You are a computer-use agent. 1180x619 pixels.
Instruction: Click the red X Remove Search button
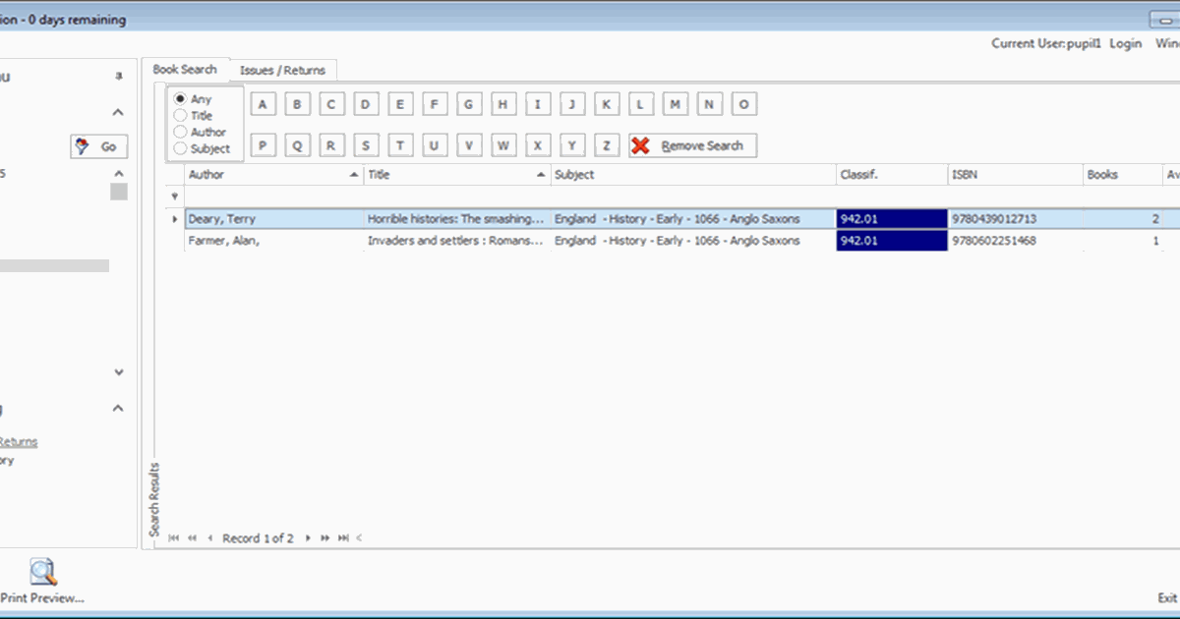[692, 145]
